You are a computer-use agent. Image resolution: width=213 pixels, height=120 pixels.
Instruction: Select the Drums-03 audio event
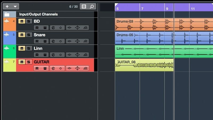tap(144, 24)
